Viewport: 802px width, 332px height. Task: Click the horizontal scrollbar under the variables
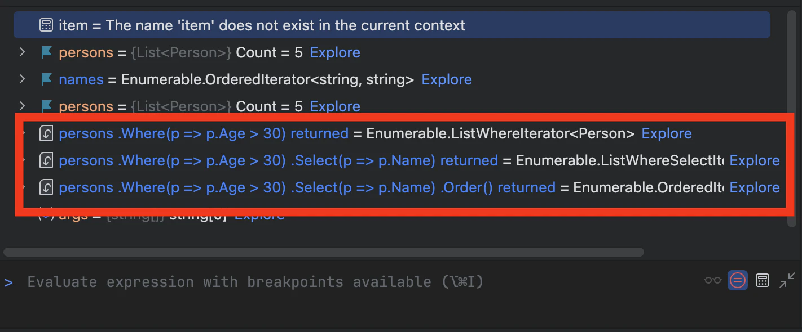coord(324,252)
